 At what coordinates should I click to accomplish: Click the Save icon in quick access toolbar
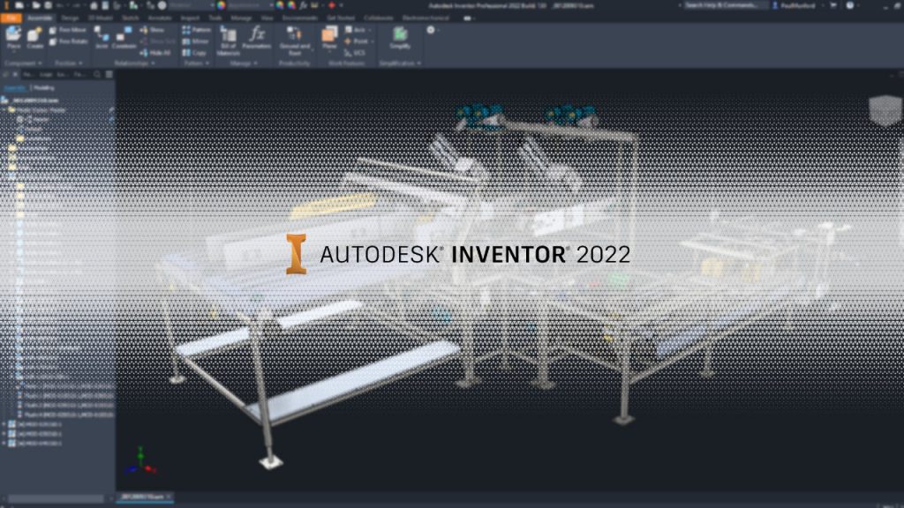pos(49,6)
